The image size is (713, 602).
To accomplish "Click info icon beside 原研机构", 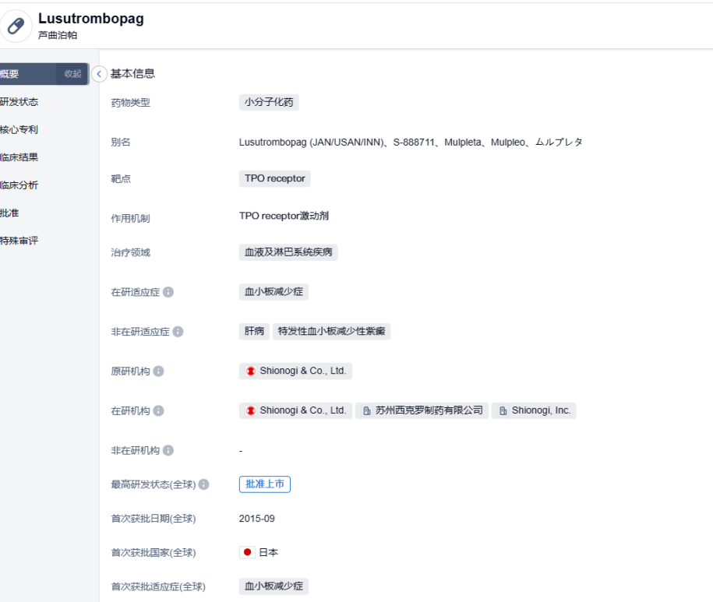I will (x=158, y=371).
